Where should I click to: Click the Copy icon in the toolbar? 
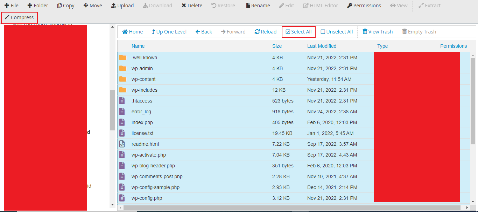coord(65,5)
